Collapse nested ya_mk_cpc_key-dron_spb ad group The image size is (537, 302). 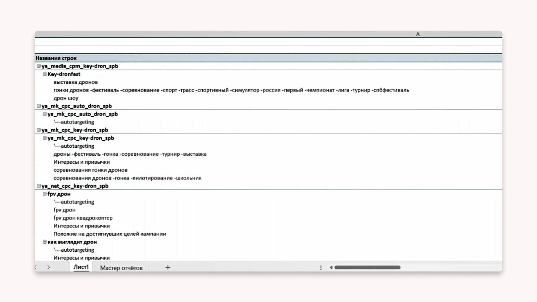pyautogui.click(x=45, y=138)
